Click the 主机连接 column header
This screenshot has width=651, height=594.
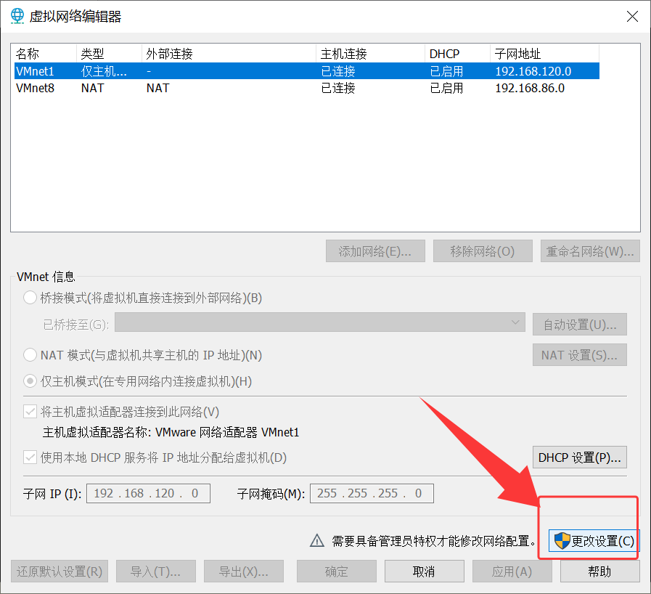coord(370,54)
